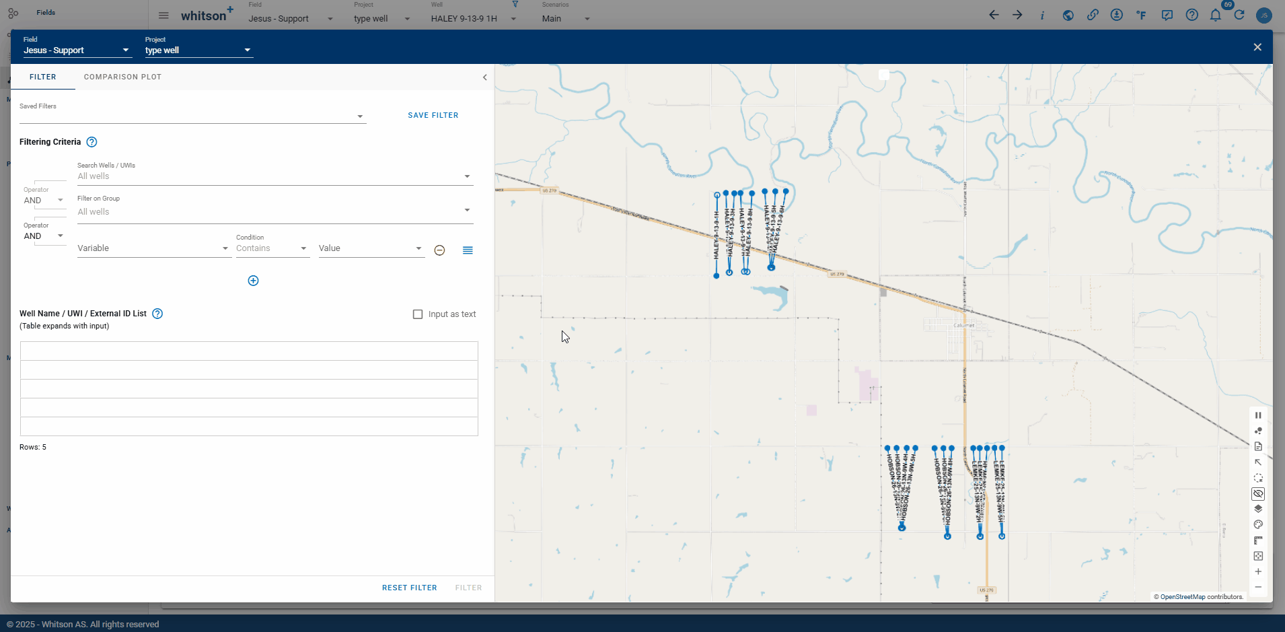Image resolution: width=1285 pixels, height=632 pixels.
Task: Zoom out on the map with minus
Action: point(1258,587)
